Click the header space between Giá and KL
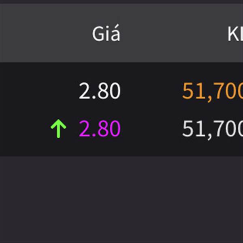This screenshot has width=243, height=243. click(174, 33)
